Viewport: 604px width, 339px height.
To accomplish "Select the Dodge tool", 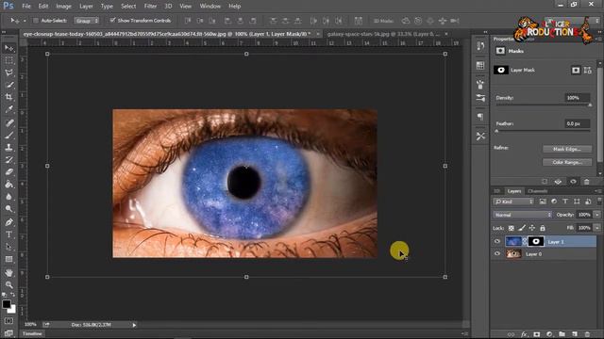I will coord(8,209).
